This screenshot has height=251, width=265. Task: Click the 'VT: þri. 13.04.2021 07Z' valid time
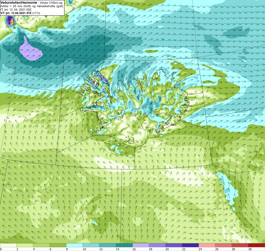[16, 13]
